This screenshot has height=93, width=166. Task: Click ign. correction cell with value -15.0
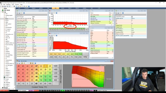80,54
